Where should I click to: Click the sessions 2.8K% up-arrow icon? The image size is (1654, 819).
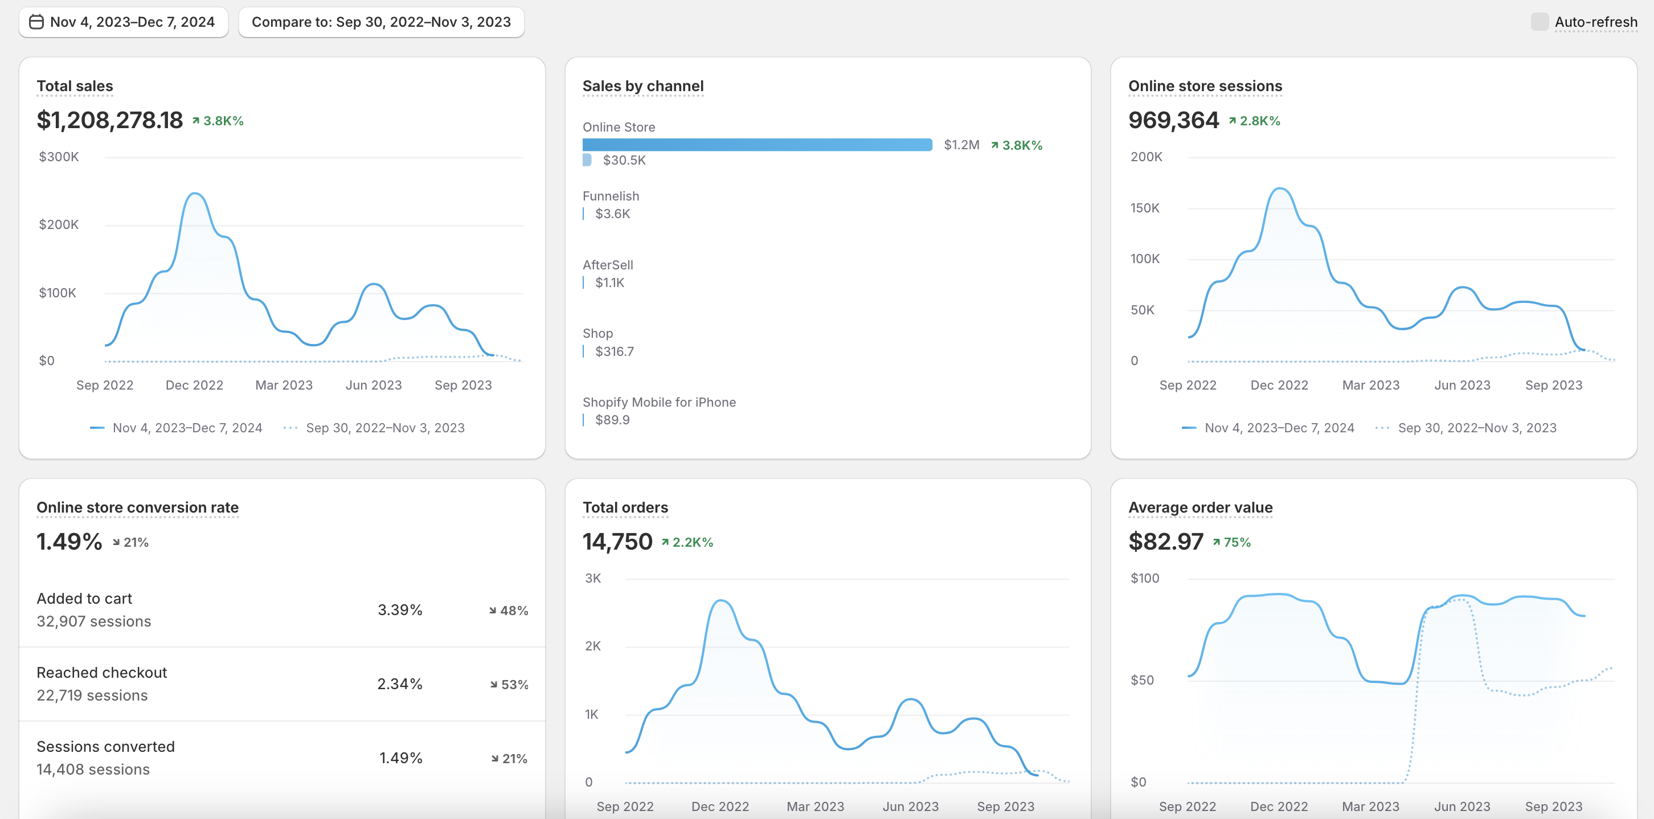1232,121
